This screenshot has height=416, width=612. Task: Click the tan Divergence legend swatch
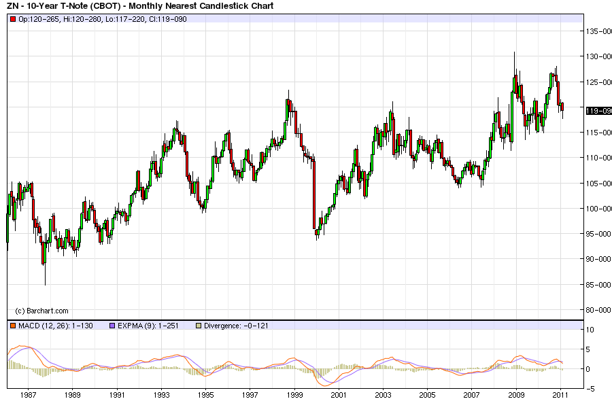click(199, 326)
